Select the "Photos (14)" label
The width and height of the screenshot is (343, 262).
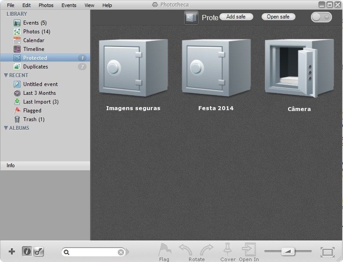point(37,32)
